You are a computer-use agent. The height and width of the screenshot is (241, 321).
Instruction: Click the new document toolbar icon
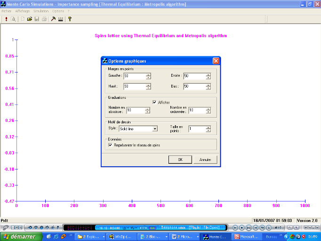pos(22,19)
